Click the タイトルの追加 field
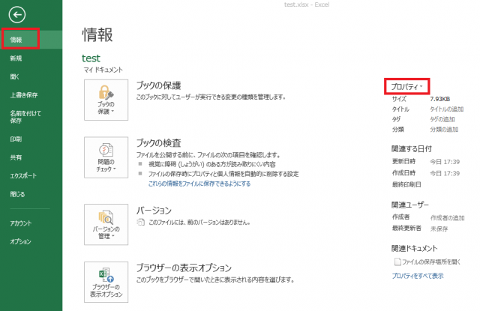This screenshot has width=480, height=311. 446,109
